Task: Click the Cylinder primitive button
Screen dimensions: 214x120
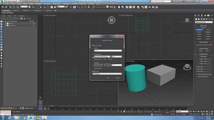Action: tap(199, 34)
